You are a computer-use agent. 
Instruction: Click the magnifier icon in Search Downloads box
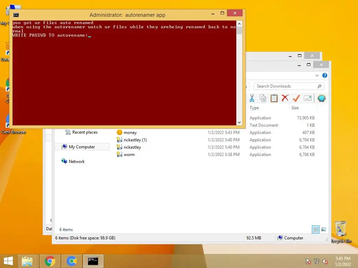click(x=320, y=86)
